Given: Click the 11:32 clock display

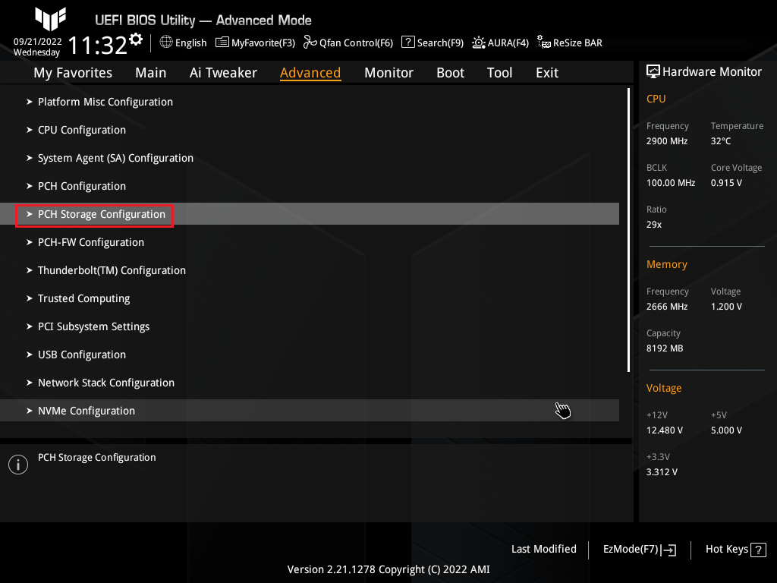Looking at the screenshot, I should (98, 45).
